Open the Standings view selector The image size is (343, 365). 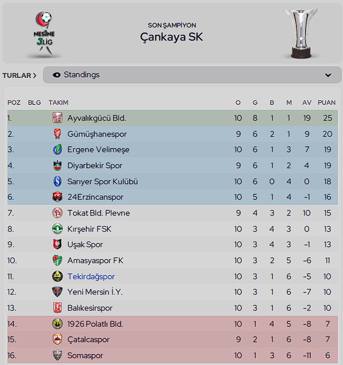[x=192, y=75]
